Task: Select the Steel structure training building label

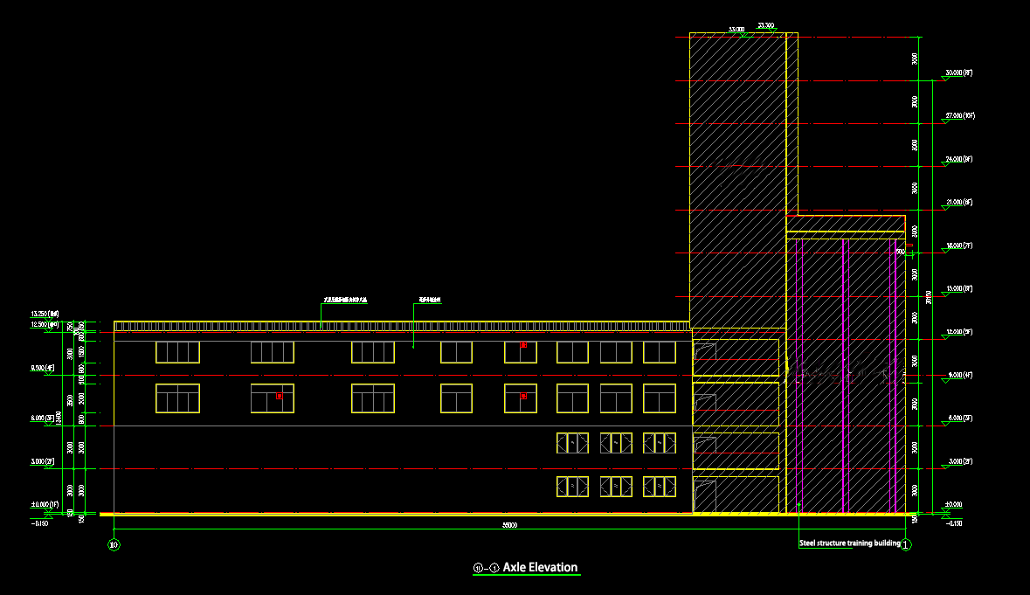Action: 849,542
